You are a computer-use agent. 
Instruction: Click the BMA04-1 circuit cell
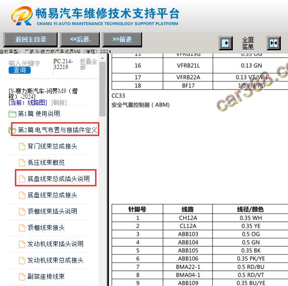(x=188, y=275)
